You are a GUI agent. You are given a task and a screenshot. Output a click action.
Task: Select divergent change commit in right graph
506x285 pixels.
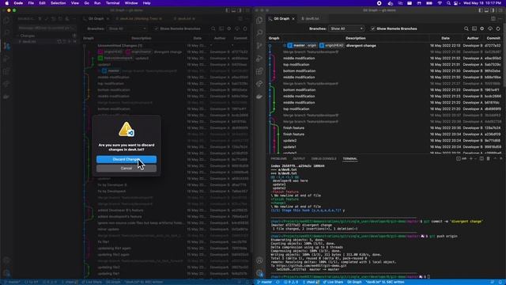pyautogui.click(x=361, y=46)
